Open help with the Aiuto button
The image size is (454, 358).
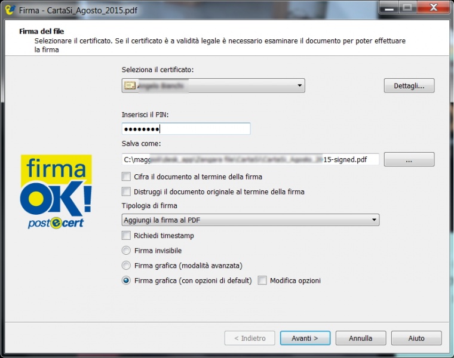coord(416,338)
